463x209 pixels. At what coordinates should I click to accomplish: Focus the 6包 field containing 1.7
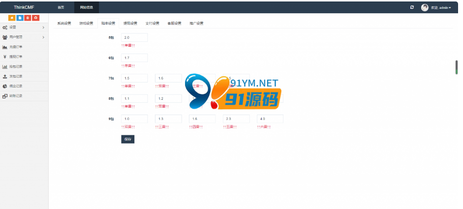(x=134, y=58)
